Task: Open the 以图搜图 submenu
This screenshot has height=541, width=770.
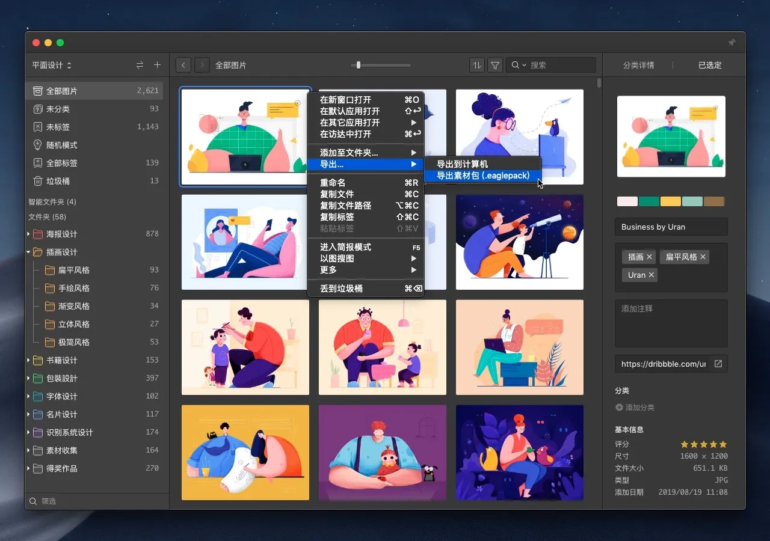Action: point(366,258)
